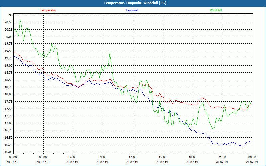The height and width of the screenshot is (166, 266).
Task: Click the '28.07.19' date beneath 15:00
Action: 162,162
